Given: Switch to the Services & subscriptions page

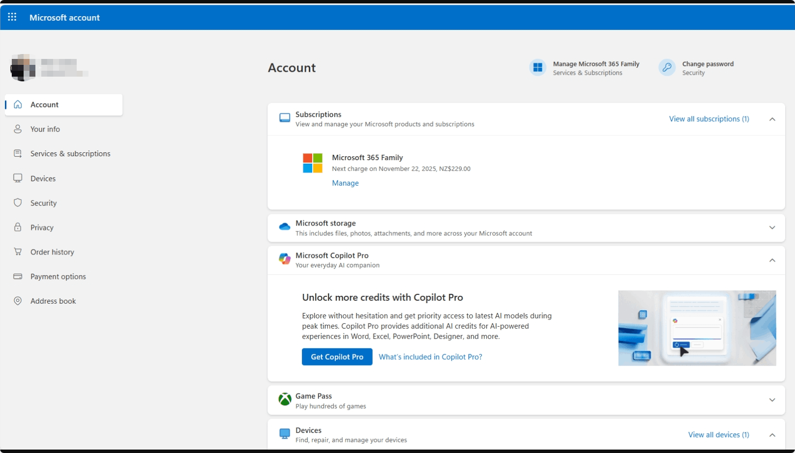Looking at the screenshot, I should pyautogui.click(x=70, y=153).
